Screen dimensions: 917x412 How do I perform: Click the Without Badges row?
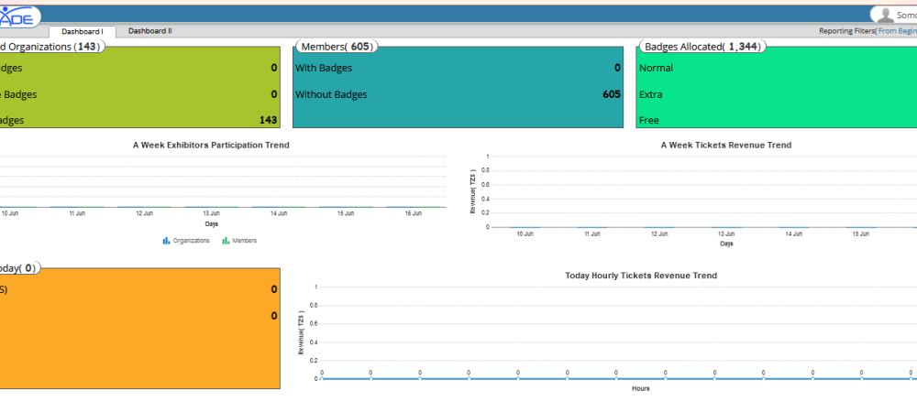pyautogui.click(x=331, y=94)
